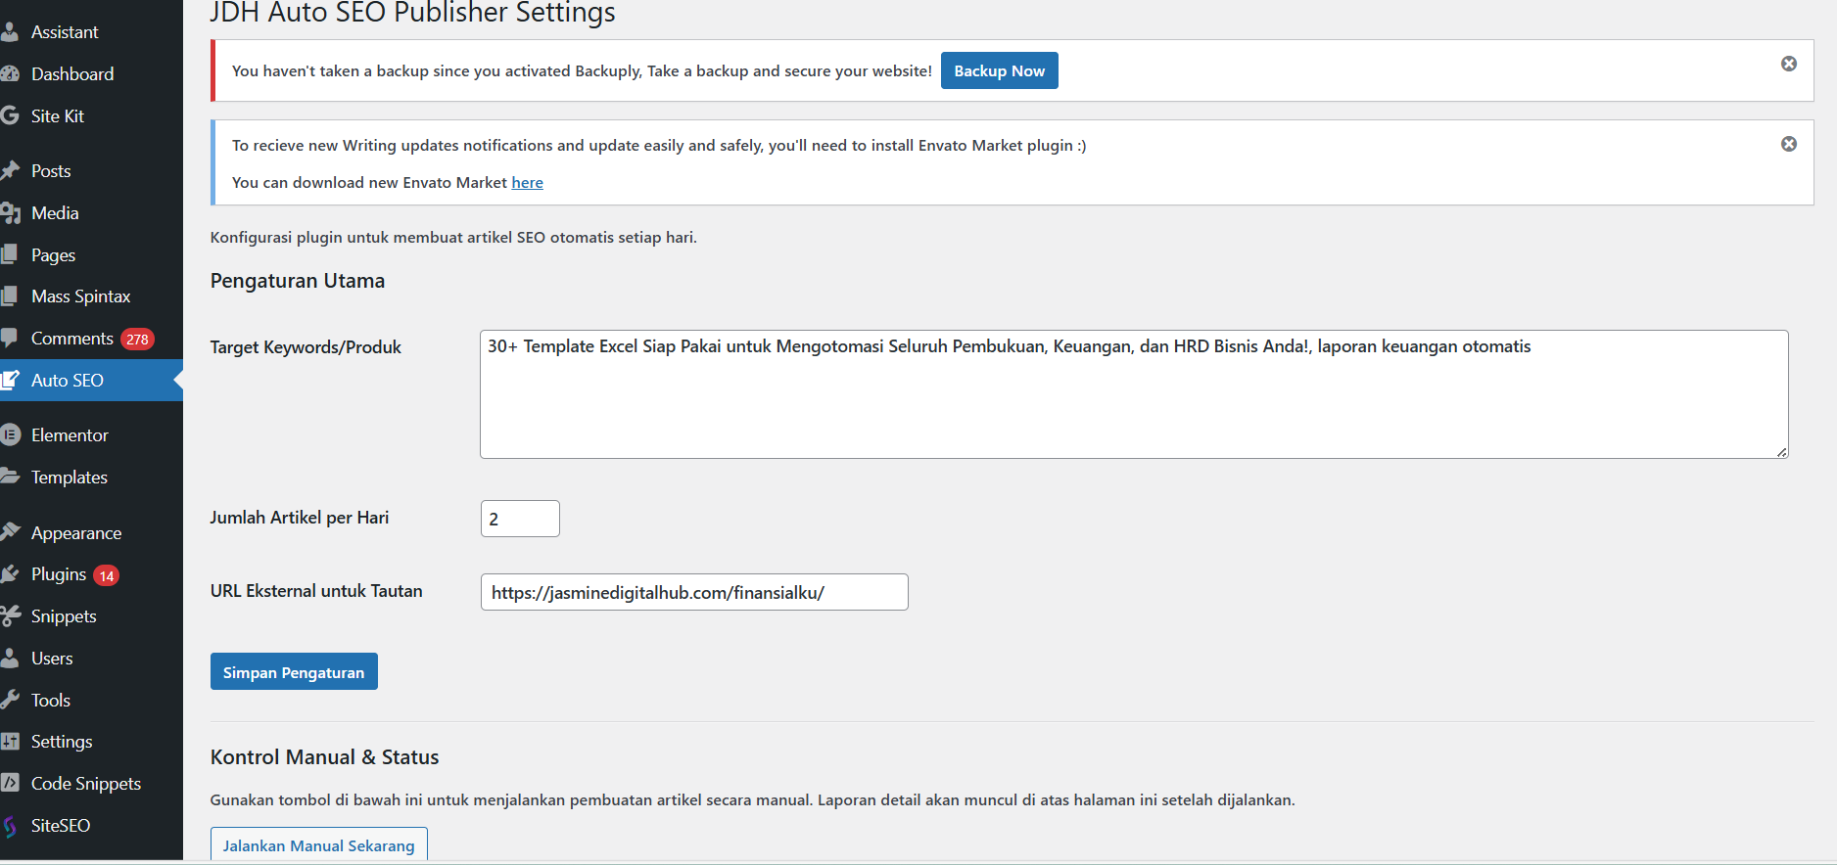
Task: Click the Code Snippets icon
Action: [x=10, y=784]
